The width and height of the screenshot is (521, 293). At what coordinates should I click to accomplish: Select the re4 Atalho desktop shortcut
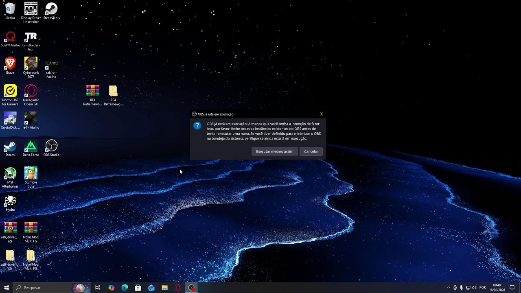pos(31,120)
